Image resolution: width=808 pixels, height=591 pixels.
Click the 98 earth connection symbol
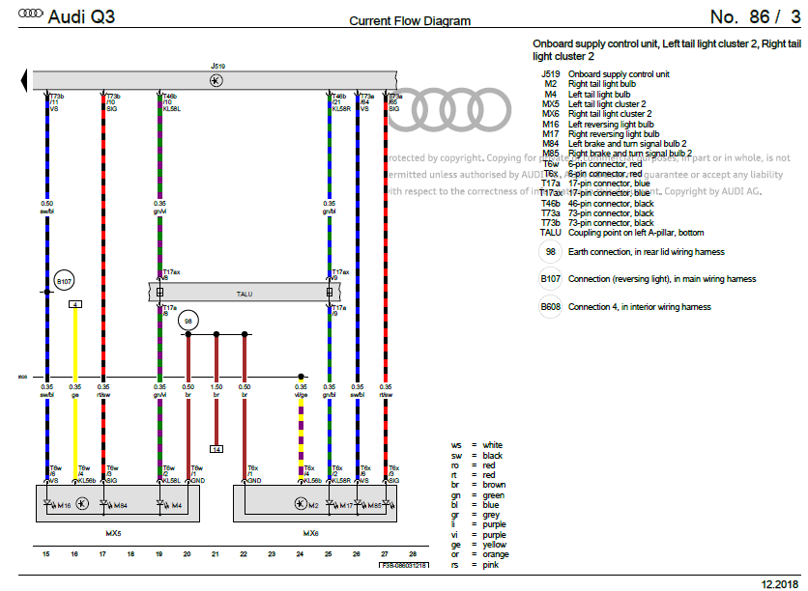click(189, 322)
